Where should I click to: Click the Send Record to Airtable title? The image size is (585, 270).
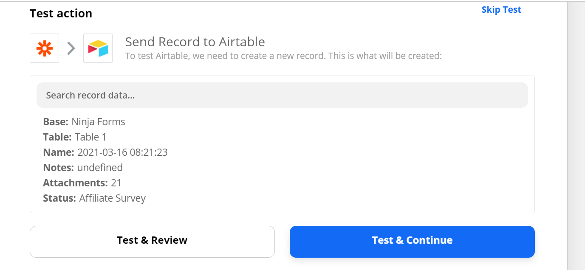[195, 42]
